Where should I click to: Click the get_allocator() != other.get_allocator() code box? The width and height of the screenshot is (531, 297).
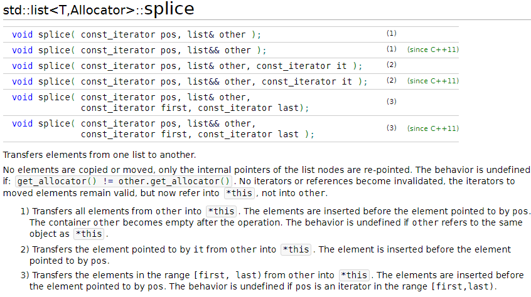pyautogui.click(x=124, y=182)
